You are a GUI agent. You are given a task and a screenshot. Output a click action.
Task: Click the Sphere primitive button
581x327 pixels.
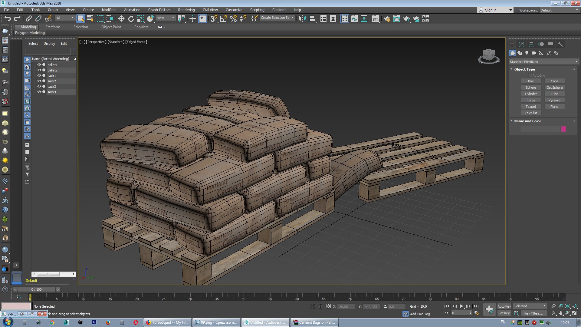pos(531,88)
